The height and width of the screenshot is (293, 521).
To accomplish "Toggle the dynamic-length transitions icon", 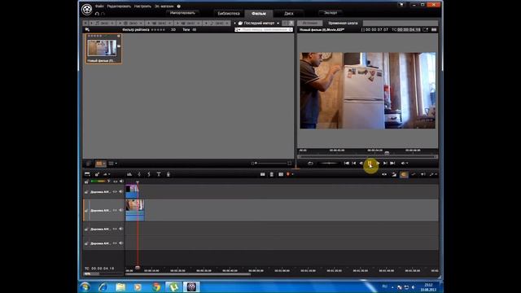I will [394, 174].
